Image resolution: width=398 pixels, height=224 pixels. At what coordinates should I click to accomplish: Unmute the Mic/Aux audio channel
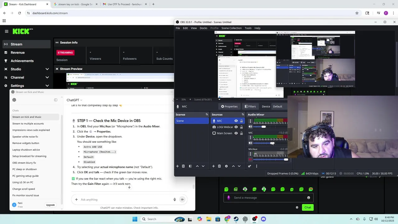tap(250, 160)
